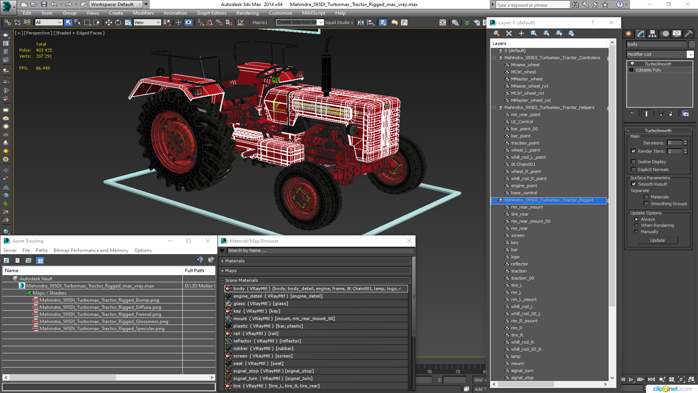
Task: Click the Select and Link tool
Action: click(x=8, y=23)
